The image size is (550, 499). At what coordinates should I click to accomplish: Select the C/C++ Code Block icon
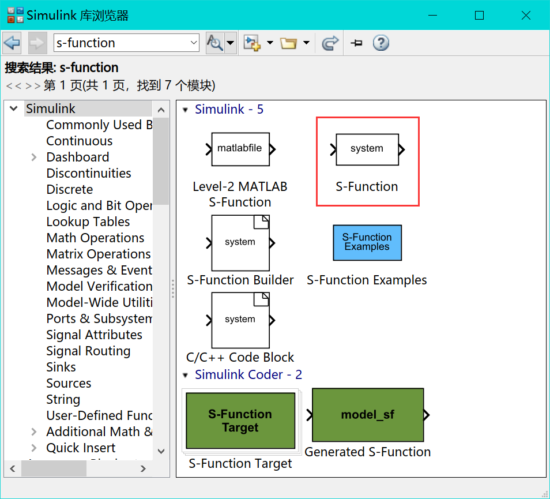click(x=240, y=320)
